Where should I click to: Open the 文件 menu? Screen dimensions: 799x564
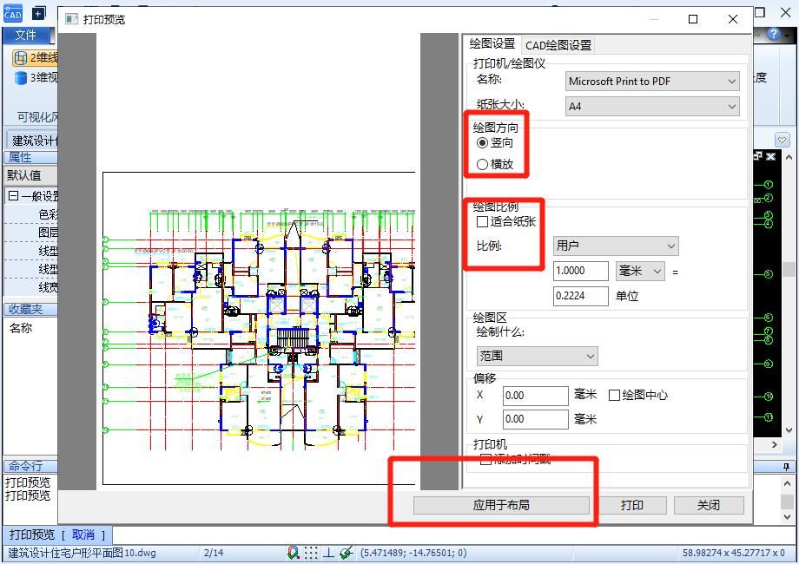pyautogui.click(x=26, y=35)
